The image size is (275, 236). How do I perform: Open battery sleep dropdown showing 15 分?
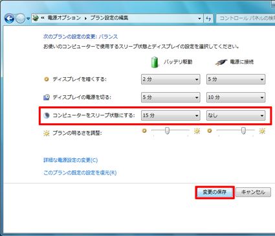coord(171,115)
